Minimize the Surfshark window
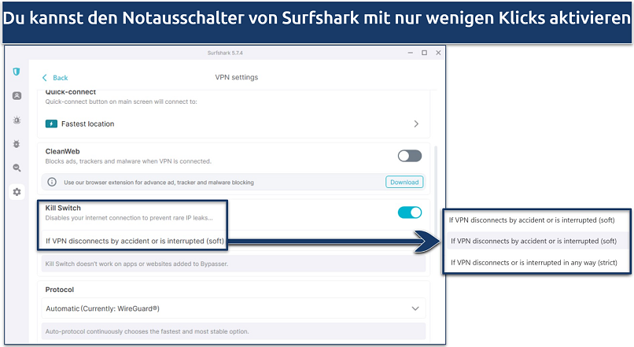This screenshot has height=347, width=634. 408,53
